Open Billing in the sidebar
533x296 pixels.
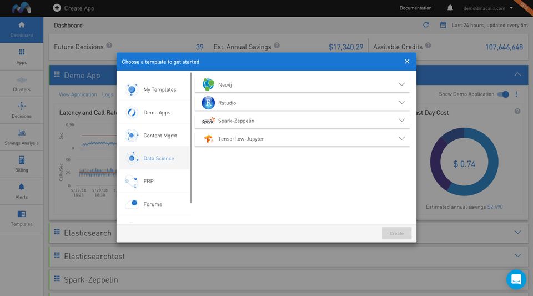22,164
